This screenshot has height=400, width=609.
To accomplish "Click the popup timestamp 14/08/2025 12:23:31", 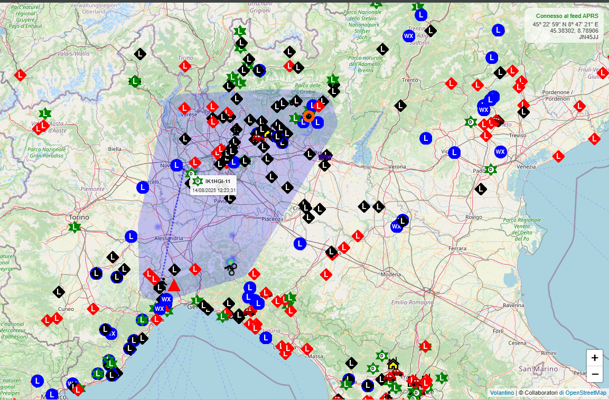I will 214,191.
